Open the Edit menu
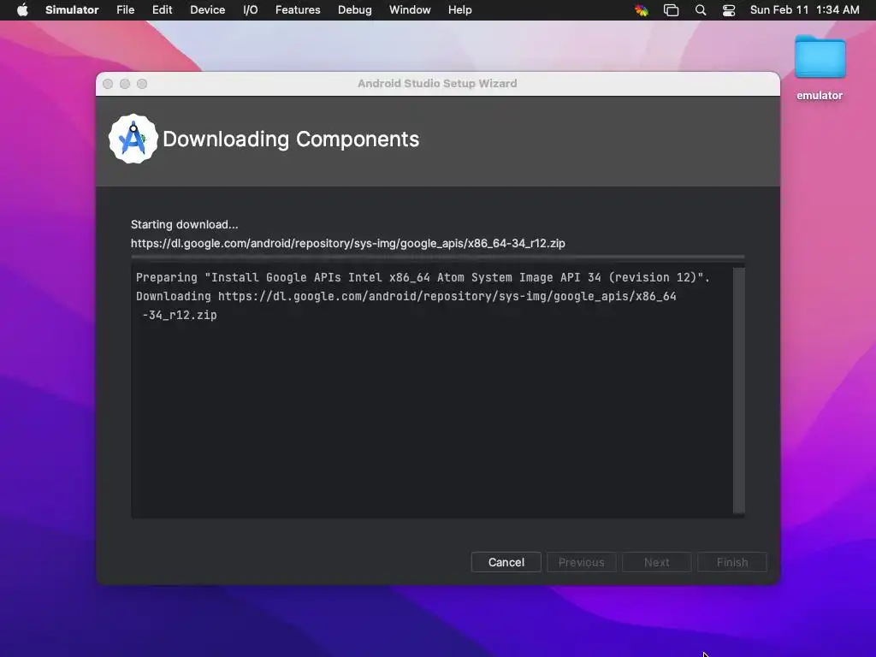This screenshot has height=657, width=876. coord(162,10)
